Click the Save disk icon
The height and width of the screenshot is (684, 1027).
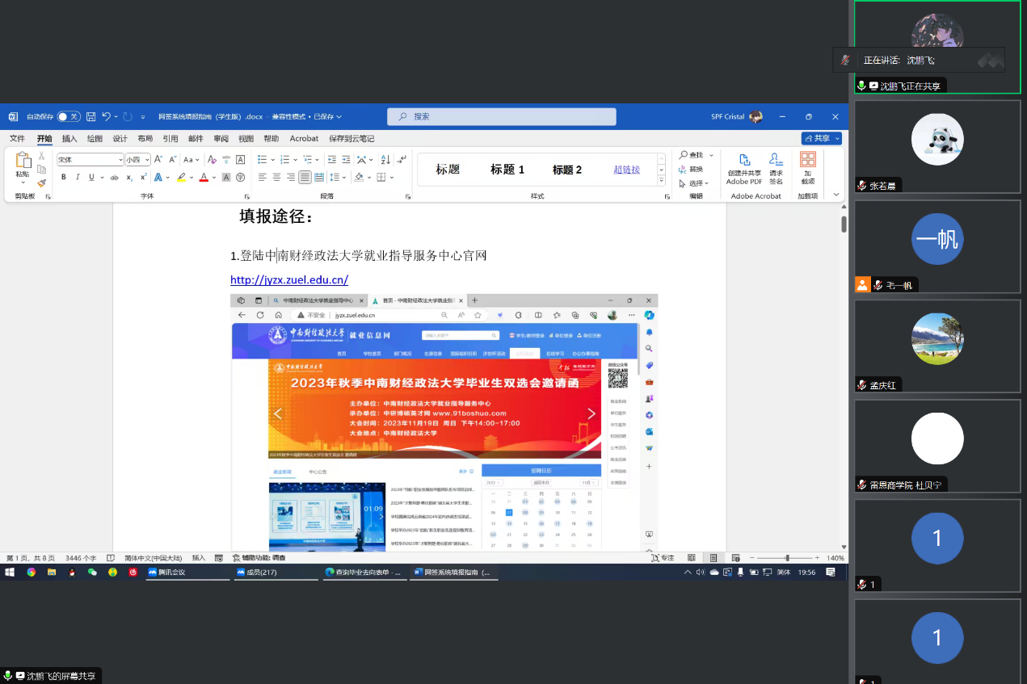[91, 116]
